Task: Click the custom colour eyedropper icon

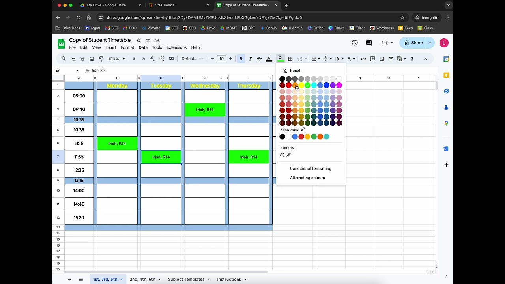Action: click(x=288, y=155)
